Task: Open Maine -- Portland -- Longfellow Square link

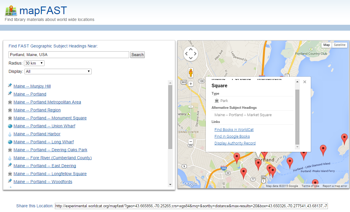Action: (x=50, y=174)
